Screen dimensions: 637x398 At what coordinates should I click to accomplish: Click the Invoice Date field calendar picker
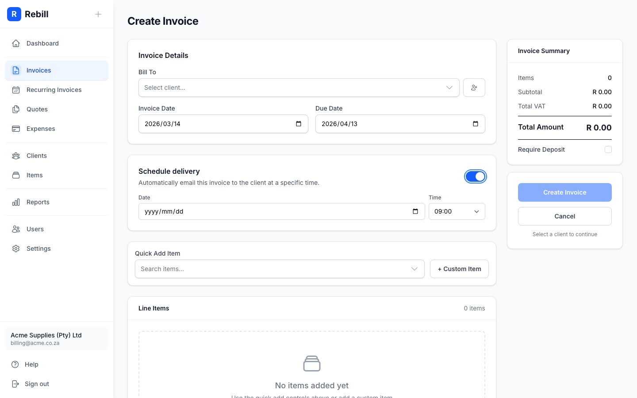pos(299,124)
